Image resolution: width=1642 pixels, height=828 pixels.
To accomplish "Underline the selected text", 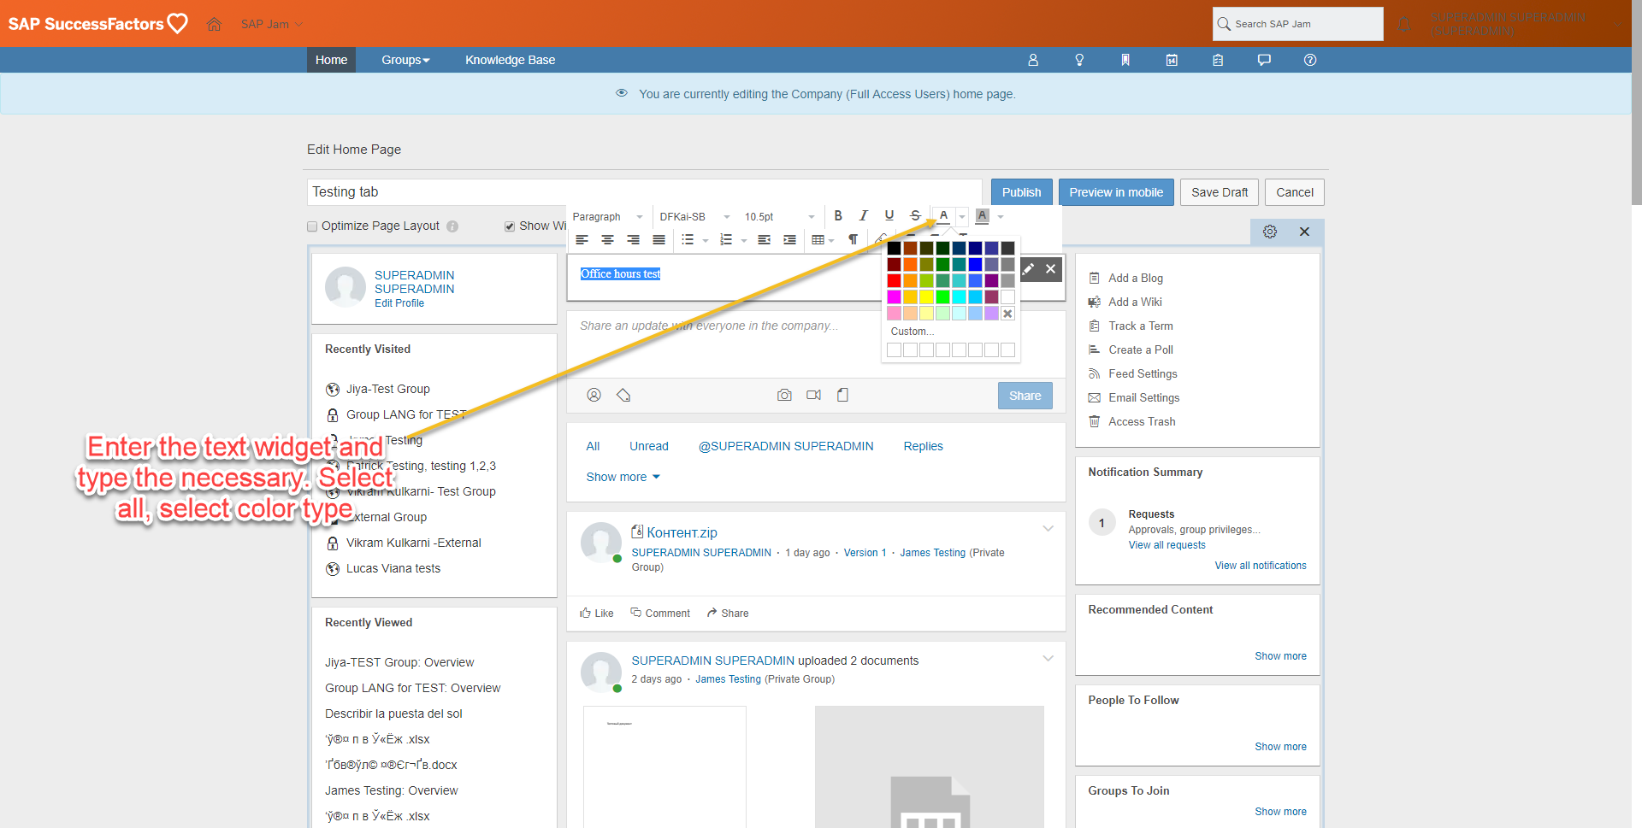I will (889, 216).
